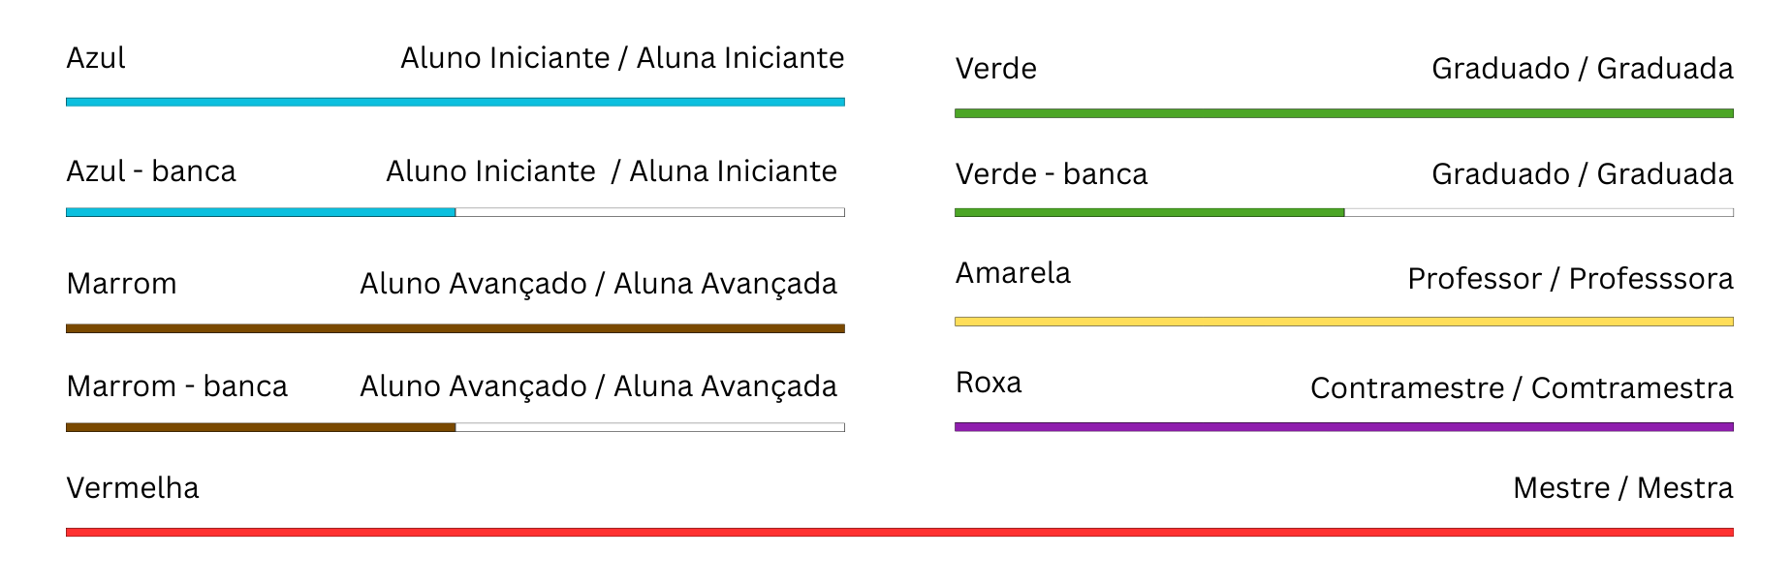Click the long red Vermelha bar
1791x586 pixels.
pos(898,532)
